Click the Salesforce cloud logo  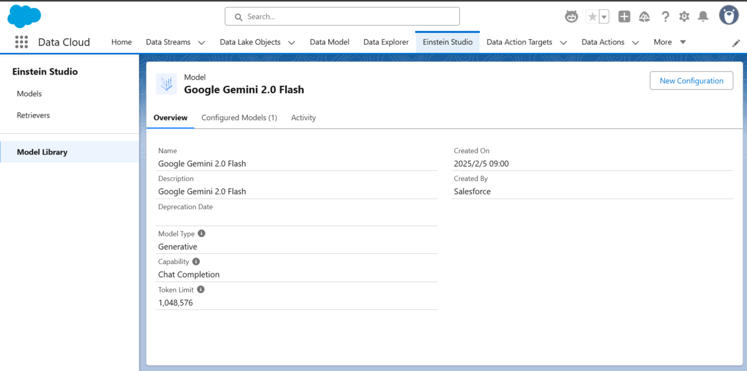click(x=24, y=16)
